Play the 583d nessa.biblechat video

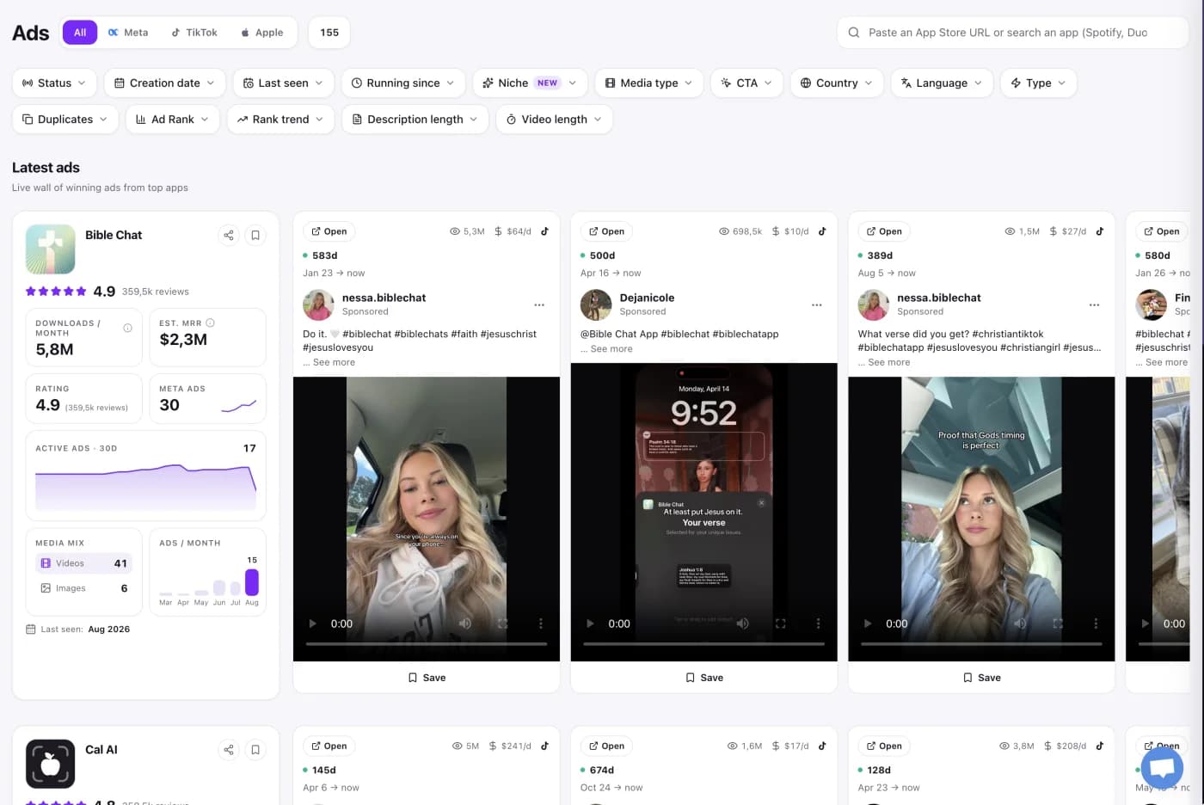tap(313, 624)
